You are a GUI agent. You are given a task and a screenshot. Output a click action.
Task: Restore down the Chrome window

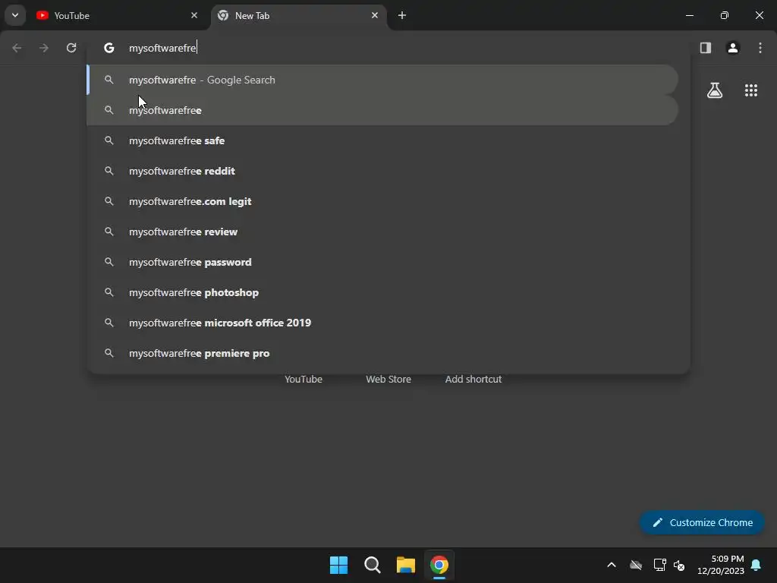tap(724, 15)
